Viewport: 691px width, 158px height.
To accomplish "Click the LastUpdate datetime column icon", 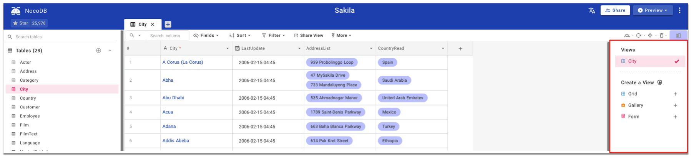I will 238,48.
